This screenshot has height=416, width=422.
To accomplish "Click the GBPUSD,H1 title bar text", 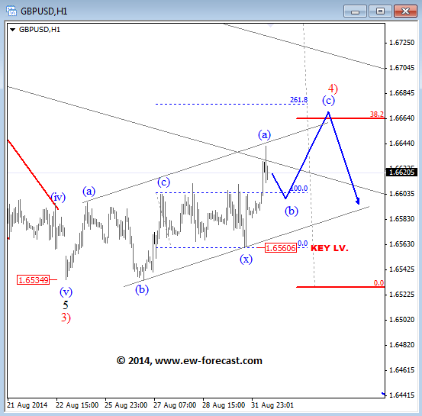I will click(x=43, y=11).
